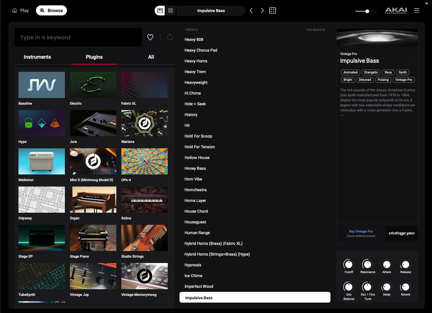Click the keyword search field
Image resolution: width=432 pixels, height=313 pixels.
pos(78,37)
